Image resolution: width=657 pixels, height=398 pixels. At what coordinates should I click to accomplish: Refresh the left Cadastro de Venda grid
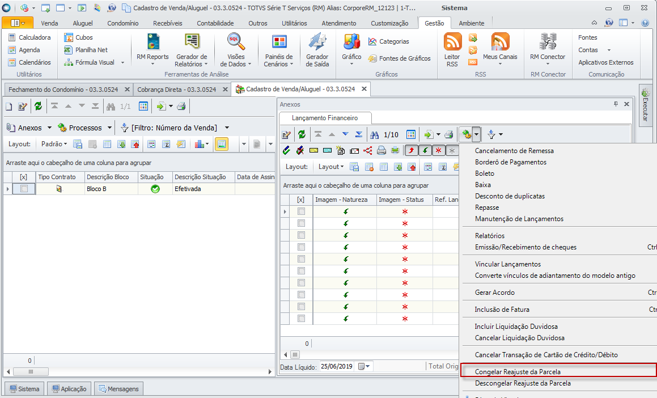[x=38, y=107]
